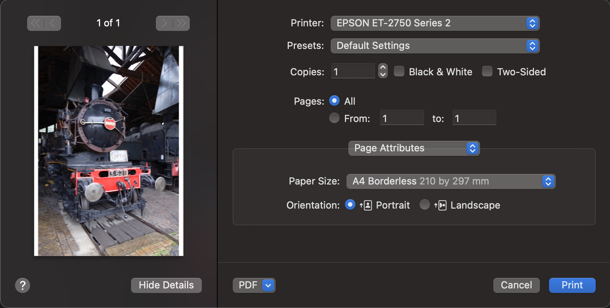Screen dimensions: 610x308
Task: Click the help question mark button
Action: click(x=23, y=285)
